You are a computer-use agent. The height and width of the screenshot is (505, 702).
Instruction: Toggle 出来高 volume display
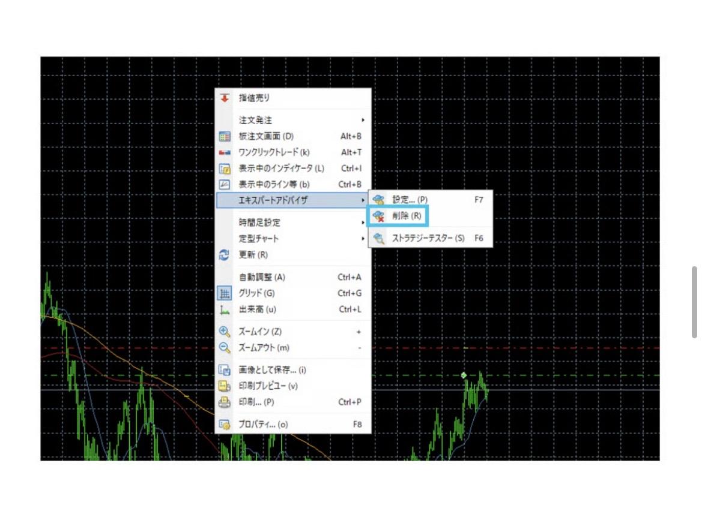[257, 309]
